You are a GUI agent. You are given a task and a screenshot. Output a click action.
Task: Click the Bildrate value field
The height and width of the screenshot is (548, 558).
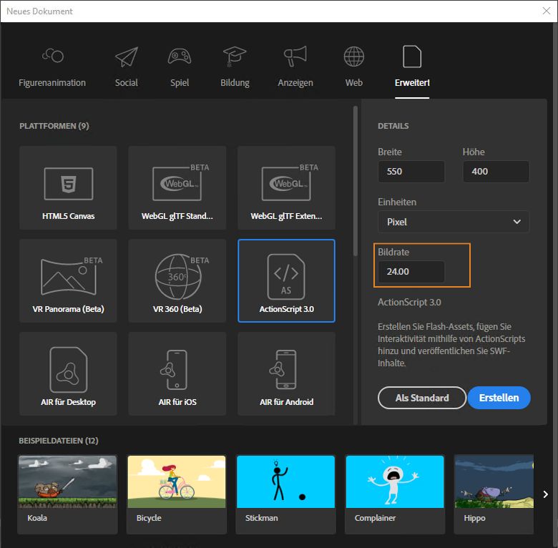pos(411,272)
